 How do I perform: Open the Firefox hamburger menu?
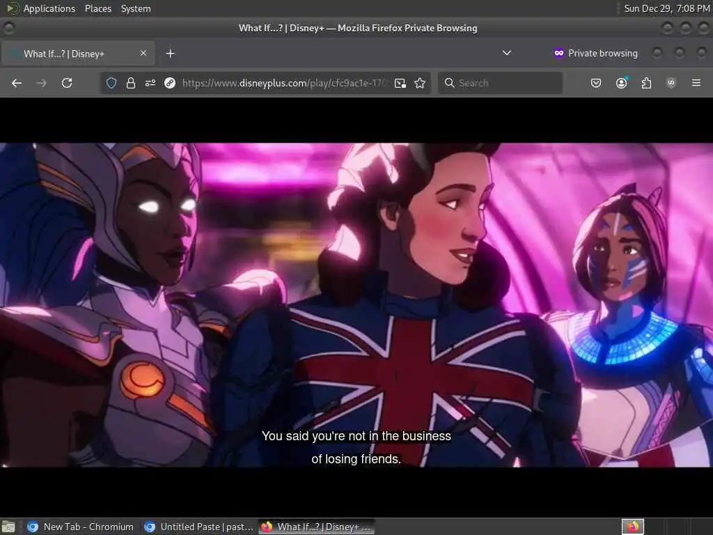click(696, 83)
